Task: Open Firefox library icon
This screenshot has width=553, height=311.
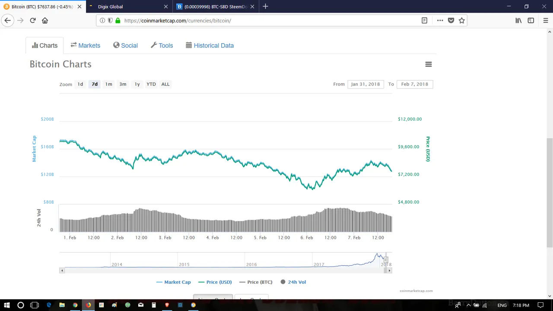Action: [x=518, y=20]
